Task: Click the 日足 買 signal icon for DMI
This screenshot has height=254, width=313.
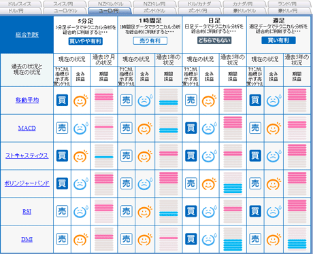Action: coord(191,239)
